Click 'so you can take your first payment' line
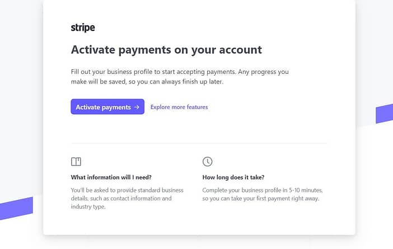393x249 pixels. 261,199
